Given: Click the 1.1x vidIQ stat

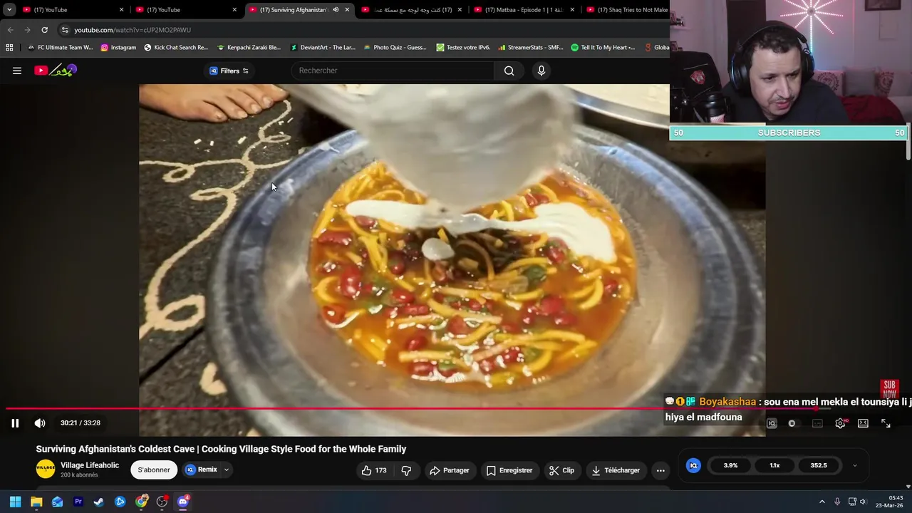Looking at the screenshot, I should (x=774, y=465).
